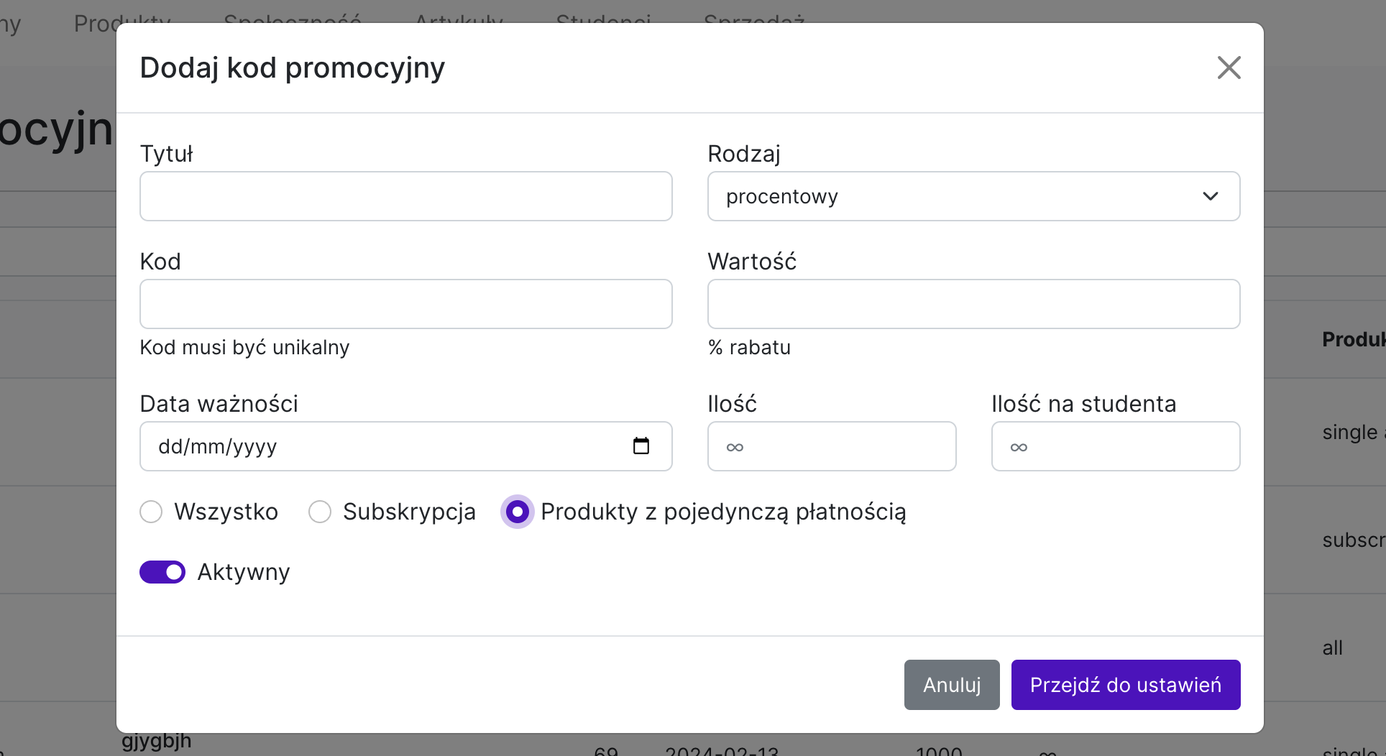The width and height of the screenshot is (1386, 756).
Task: Open the date picker calendar icon
Action: click(x=641, y=446)
